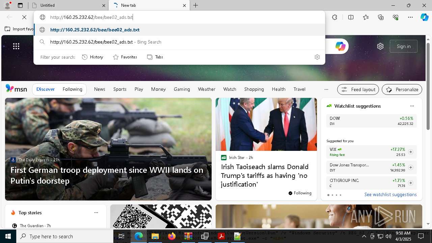Viewport: 432px width, 243px height.
Task: Add CITIGROUP INC. to the watchlist
Action: pyautogui.click(x=410, y=183)
